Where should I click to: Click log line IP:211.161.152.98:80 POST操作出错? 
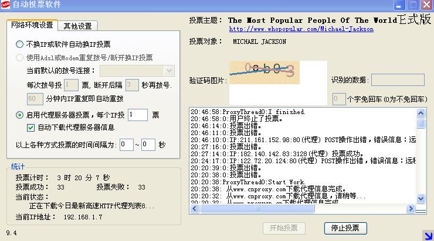[303, 140]
